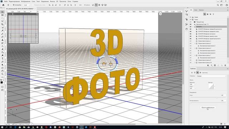Open the Cap properties icon in the Properties panel
229x129 pixels.
point(198,72)
